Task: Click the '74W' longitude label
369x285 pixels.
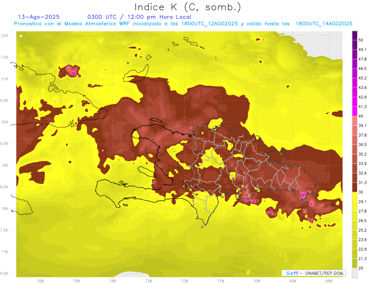Action: (x=112, y=281)
